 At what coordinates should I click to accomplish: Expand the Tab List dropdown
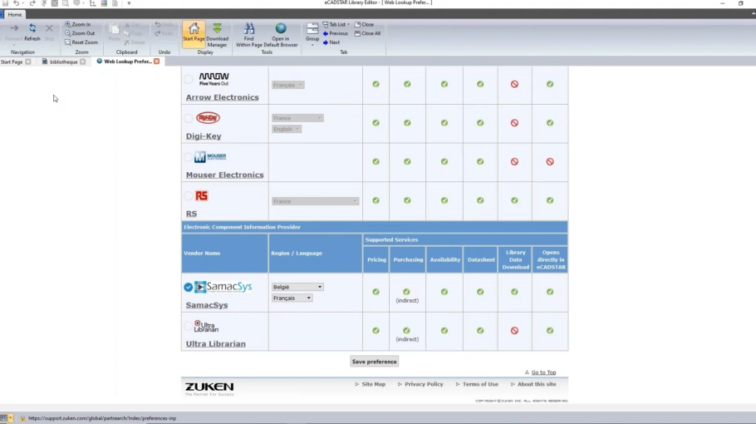tap(336, 24)
